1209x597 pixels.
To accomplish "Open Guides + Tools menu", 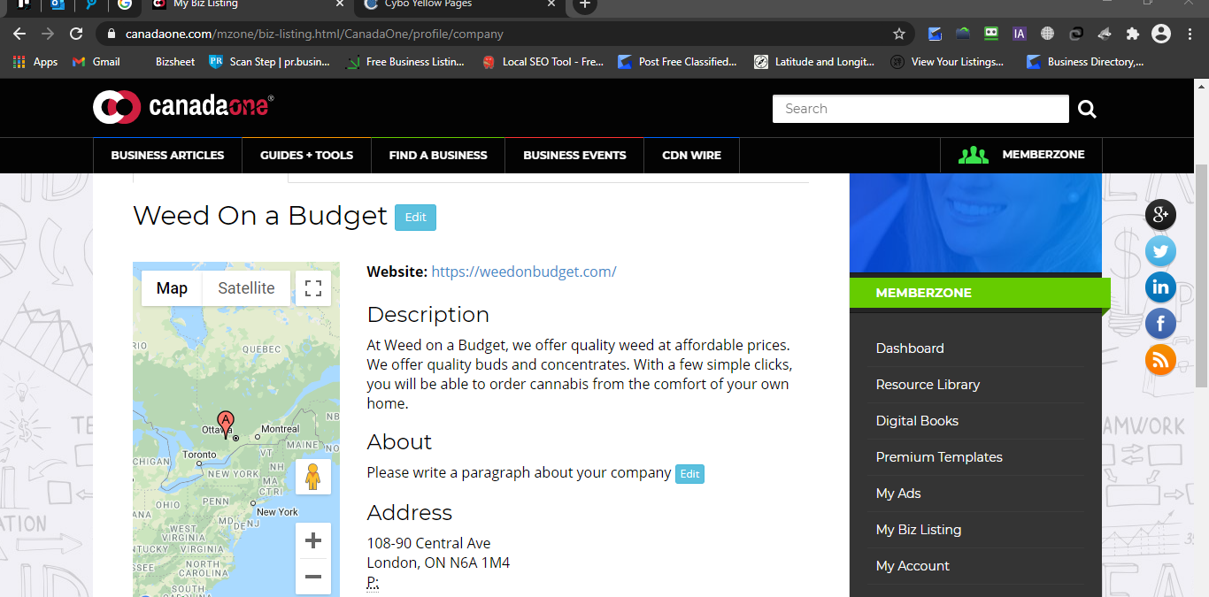I will [x=306, y=155].
